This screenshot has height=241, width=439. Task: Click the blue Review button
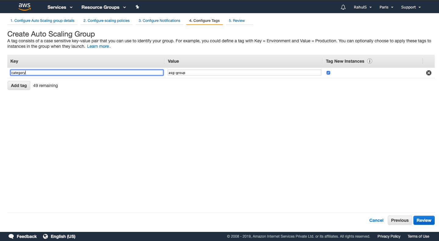pyautogui.click(x=424, y=220)
